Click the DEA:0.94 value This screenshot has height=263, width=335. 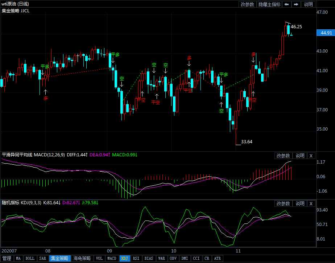[x=100, y=155]
